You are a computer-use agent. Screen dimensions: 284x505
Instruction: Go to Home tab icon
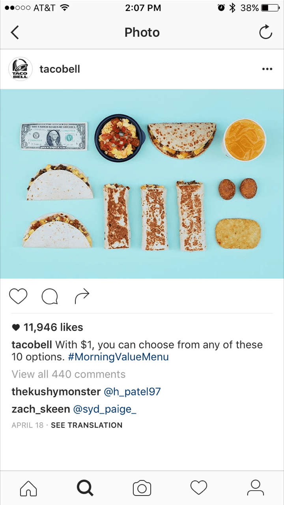[x=28, y=488]
